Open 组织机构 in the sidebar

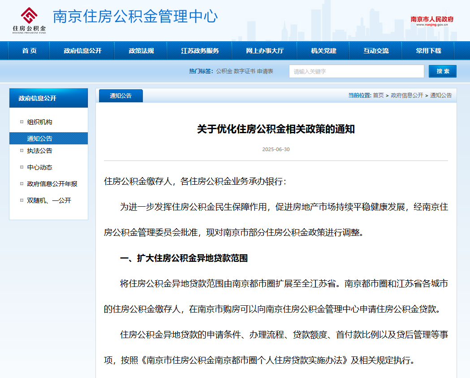click(x=39, y=122)
